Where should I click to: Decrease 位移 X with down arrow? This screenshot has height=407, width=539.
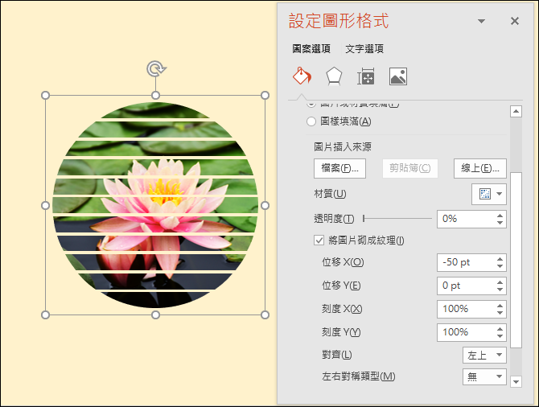(x=500, y=266)
